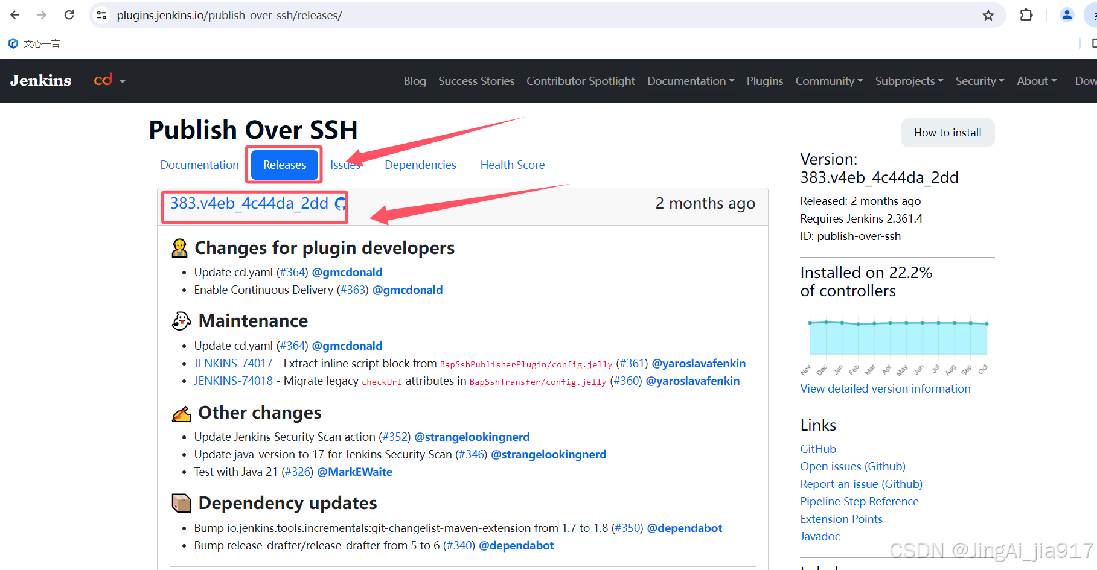Screen dimensions: 1097x570
Task: Open pull request #340 link
Action: (x=459, y=545)
